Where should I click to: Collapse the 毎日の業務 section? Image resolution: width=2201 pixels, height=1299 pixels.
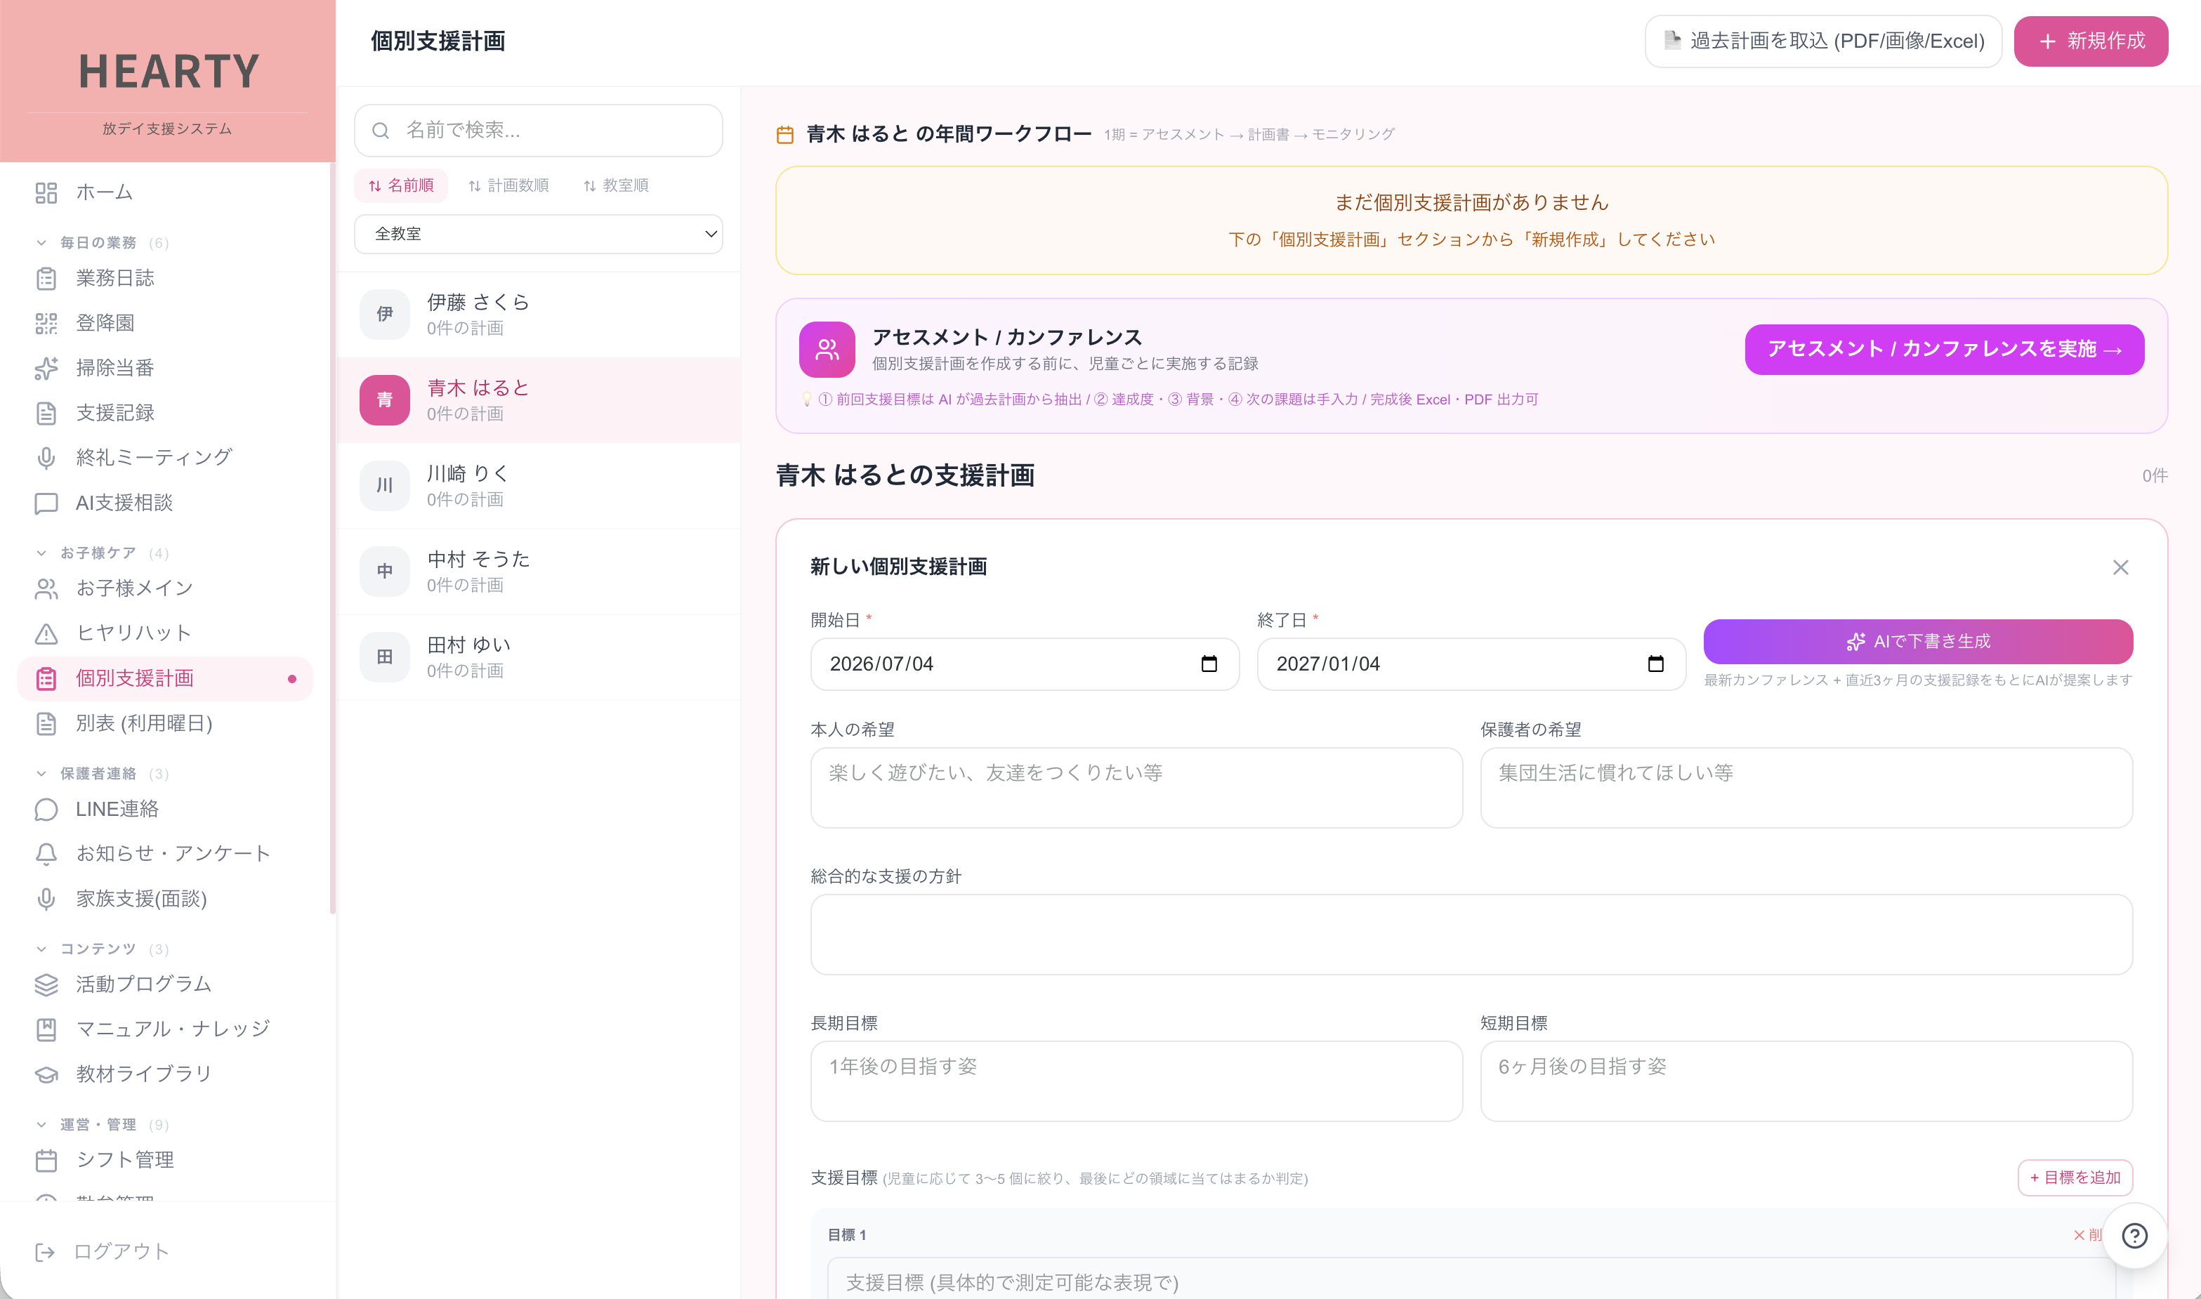(102, 242)
